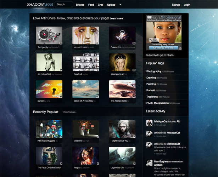Open the Browse menu item

point(80,5)
